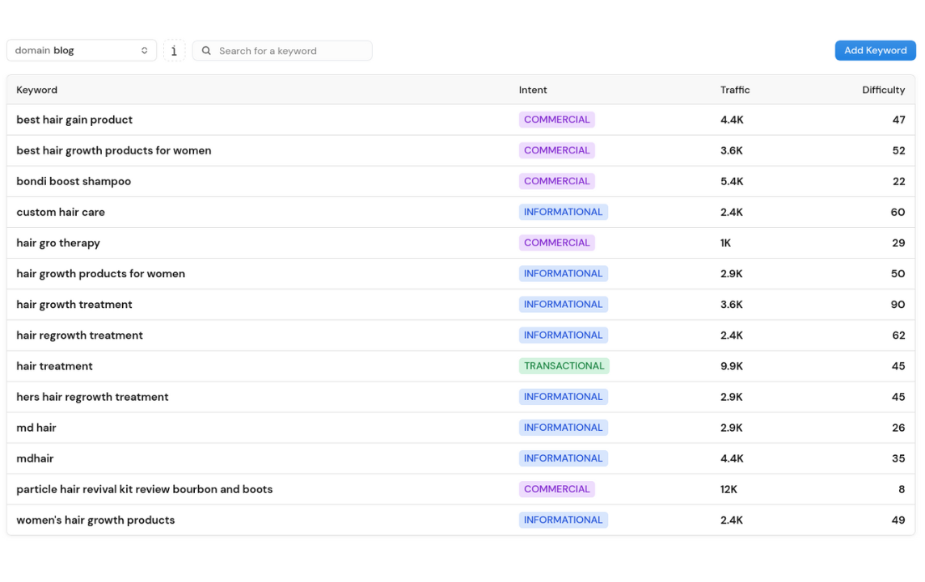
Task: Select 'hair regrowth treatment' keyword
Action: [x=79, y=335]
